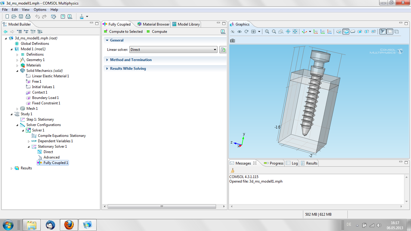Expand the Results While Solving section
Image resolution: width=411 pixels, height=231 pixels.
click(x=107, y=69)
